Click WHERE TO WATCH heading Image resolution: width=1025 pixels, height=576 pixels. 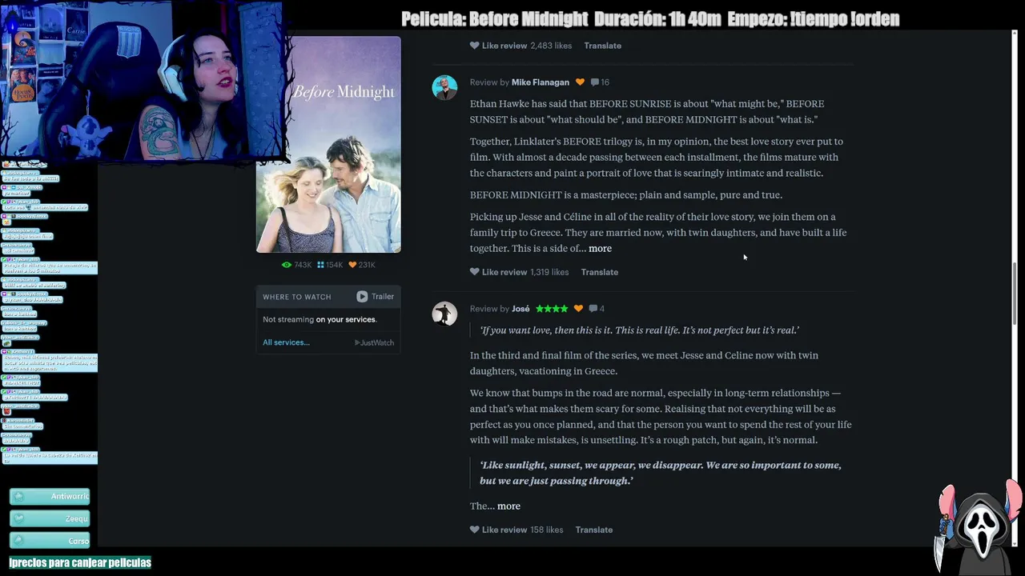click(296, 297)
